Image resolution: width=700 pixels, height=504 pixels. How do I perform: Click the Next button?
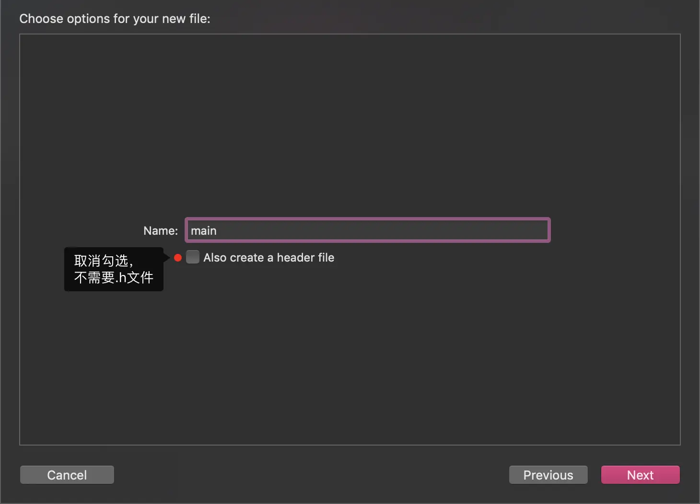[x=640, y=475]
